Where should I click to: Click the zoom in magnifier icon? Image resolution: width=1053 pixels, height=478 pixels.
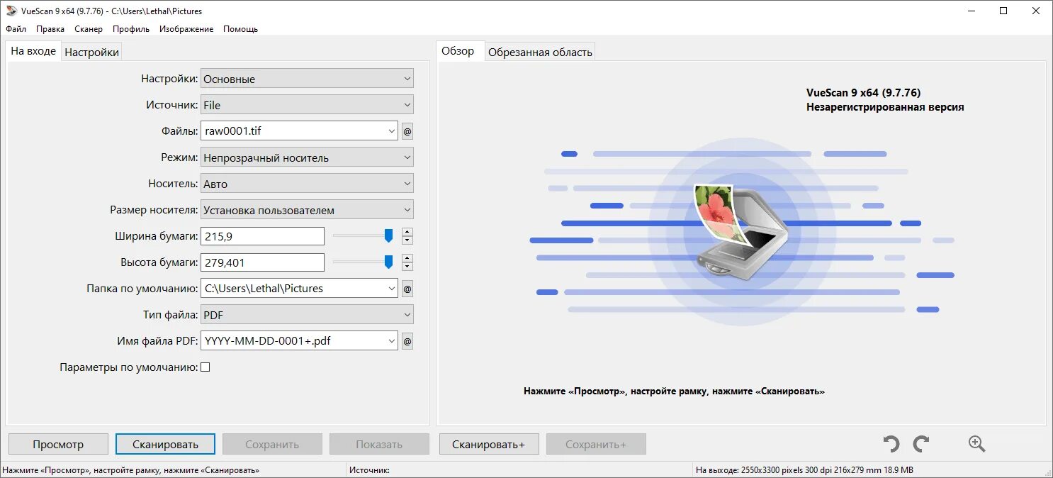point(977,444)
